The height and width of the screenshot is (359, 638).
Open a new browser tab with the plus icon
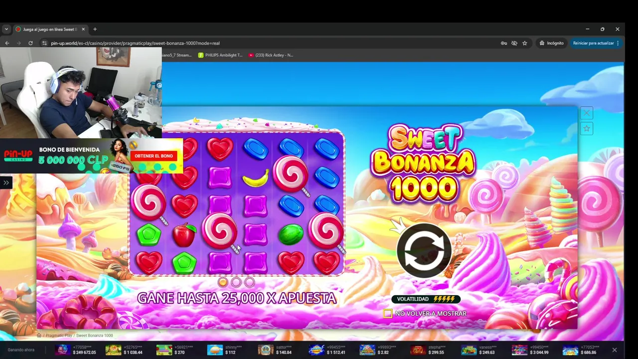pyautogui.click(x=95, y=29)
